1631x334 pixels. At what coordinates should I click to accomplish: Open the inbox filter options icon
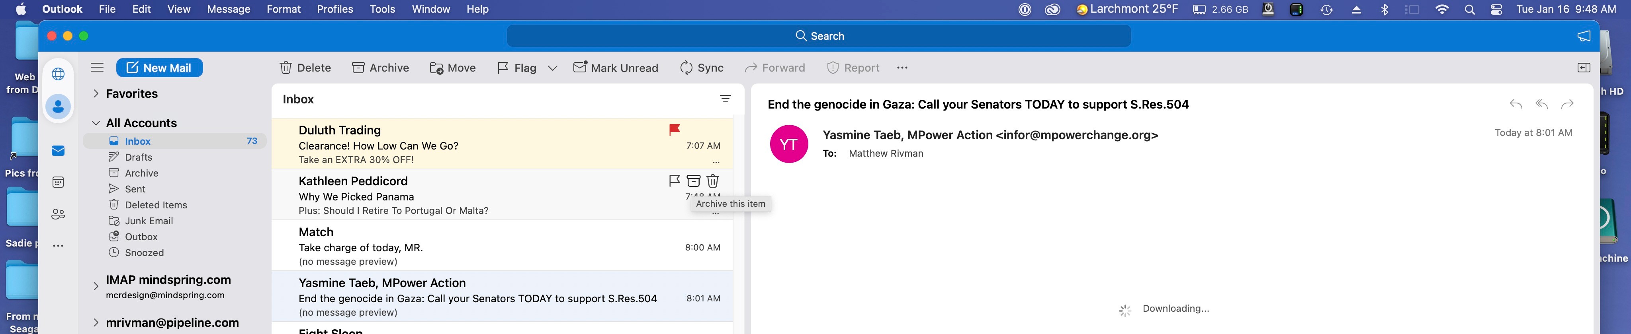[726, 99]
